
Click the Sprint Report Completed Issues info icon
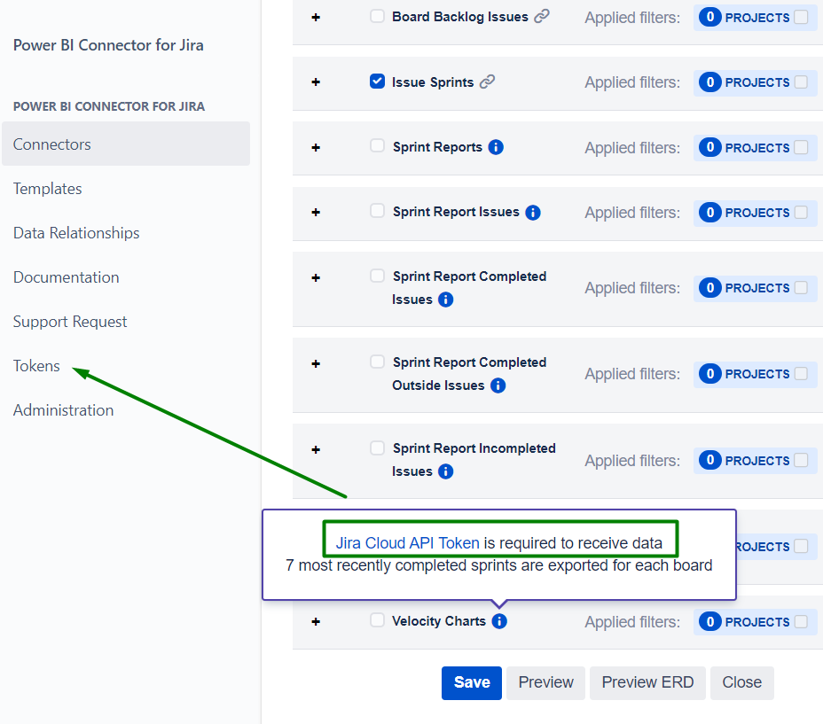[x=444, y=299]
